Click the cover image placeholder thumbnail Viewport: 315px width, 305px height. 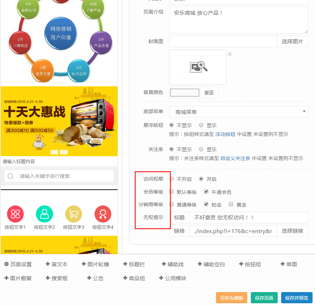[x=198, y=67]
